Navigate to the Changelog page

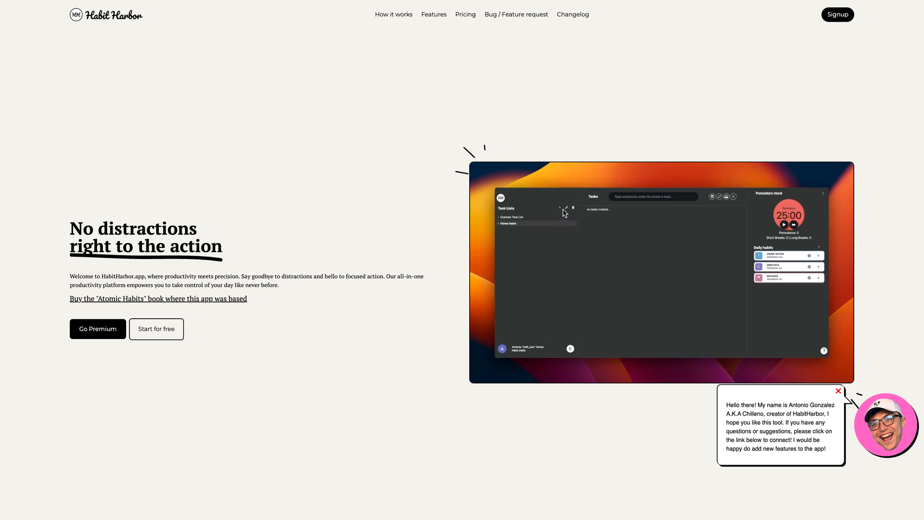coord(573,14)
